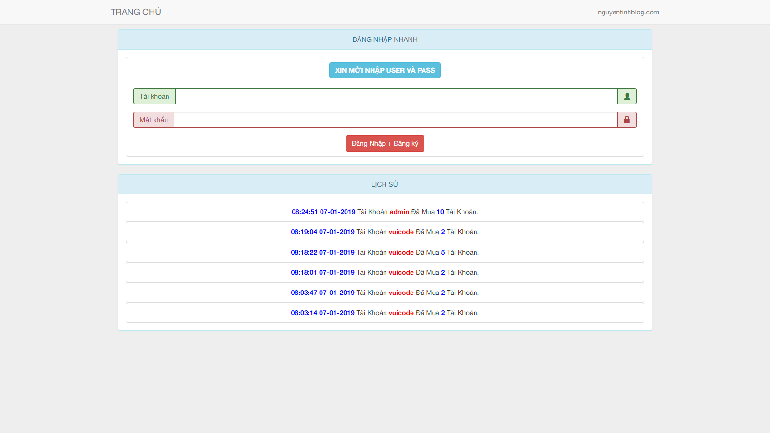
Task: Click history row timestamped 08:24:51 07-01-2019
Action: 385,212
